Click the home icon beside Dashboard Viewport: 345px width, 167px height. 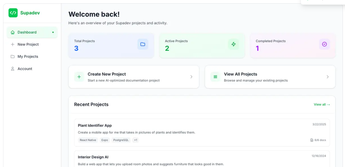(x=13, y=32)
